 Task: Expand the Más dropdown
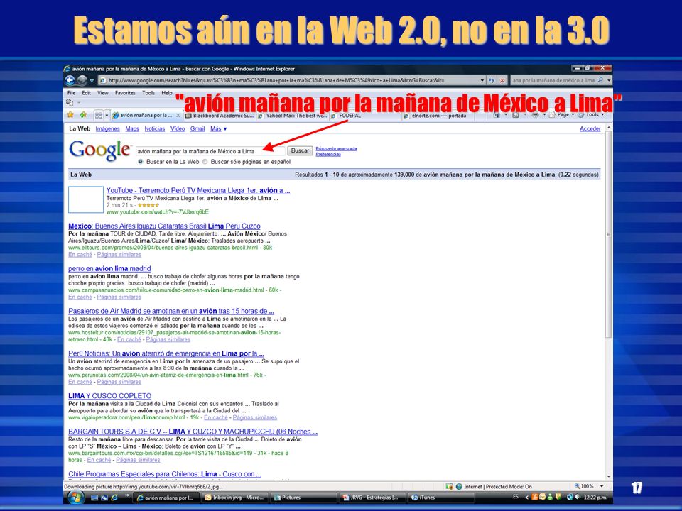[218, 128]
